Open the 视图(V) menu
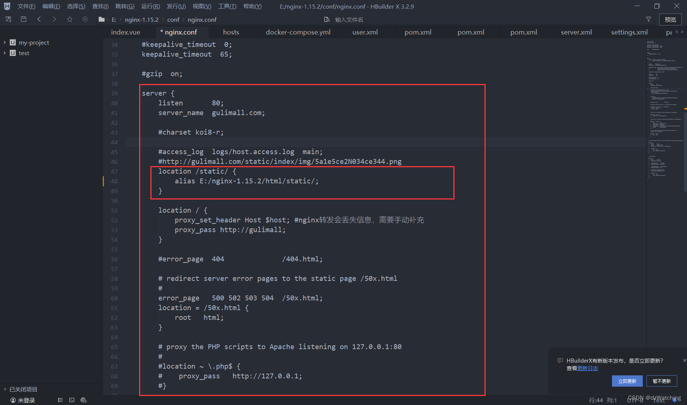 point(202,6)
